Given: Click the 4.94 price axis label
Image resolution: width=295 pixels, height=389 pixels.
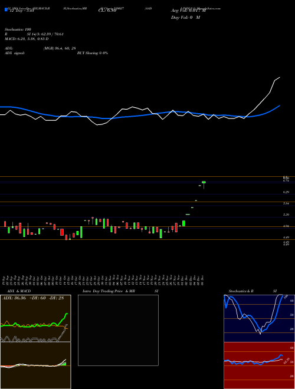Looking at the screenshot, I should click(286, 226).
